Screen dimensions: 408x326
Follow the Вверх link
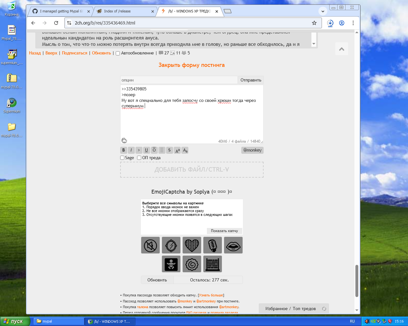51,53
